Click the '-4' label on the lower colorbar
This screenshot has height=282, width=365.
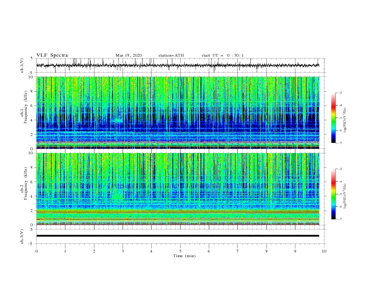click(340, 182)
